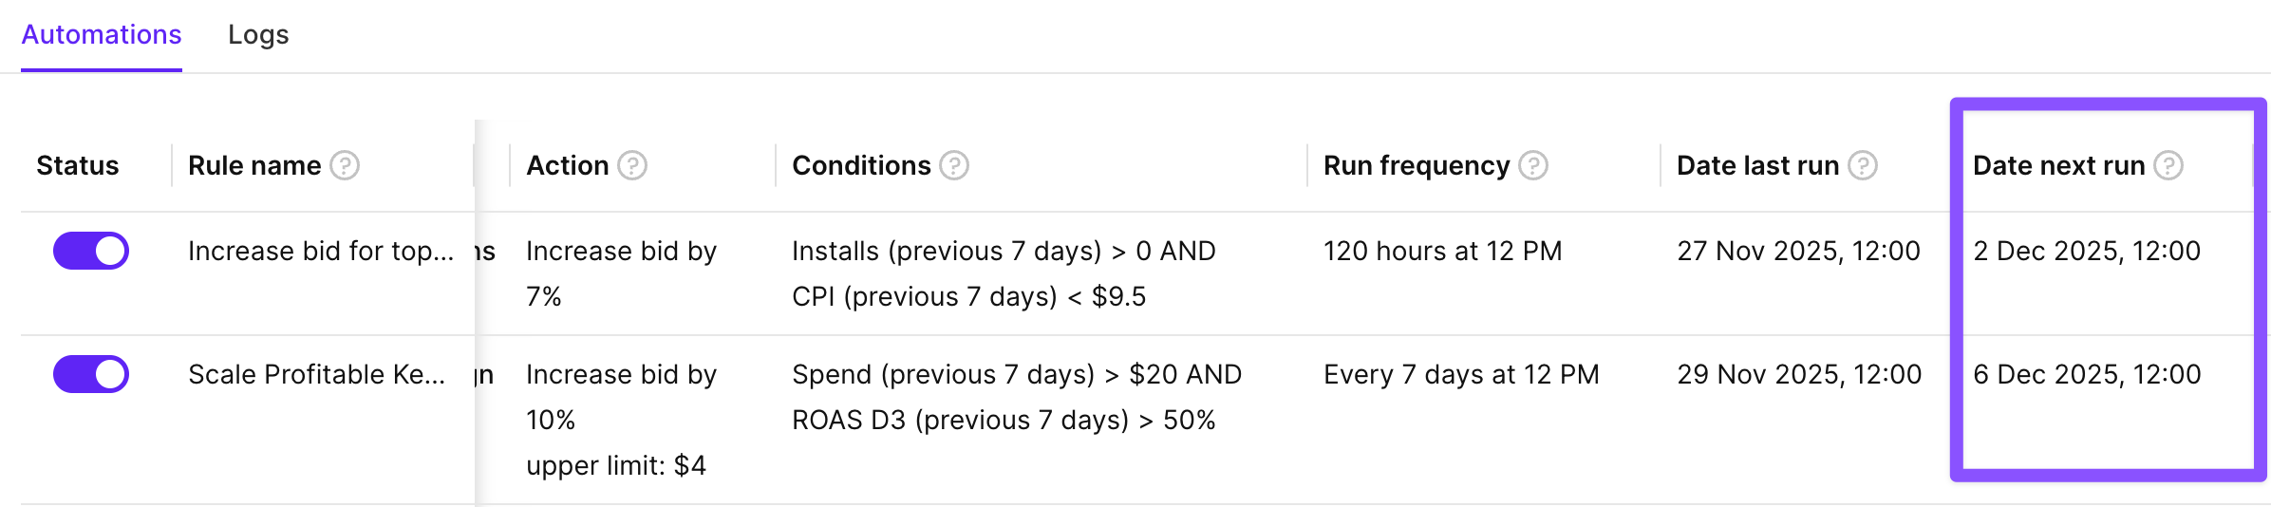
Task: Open Conditions column help tooltip icon
Action: [954, 166]
